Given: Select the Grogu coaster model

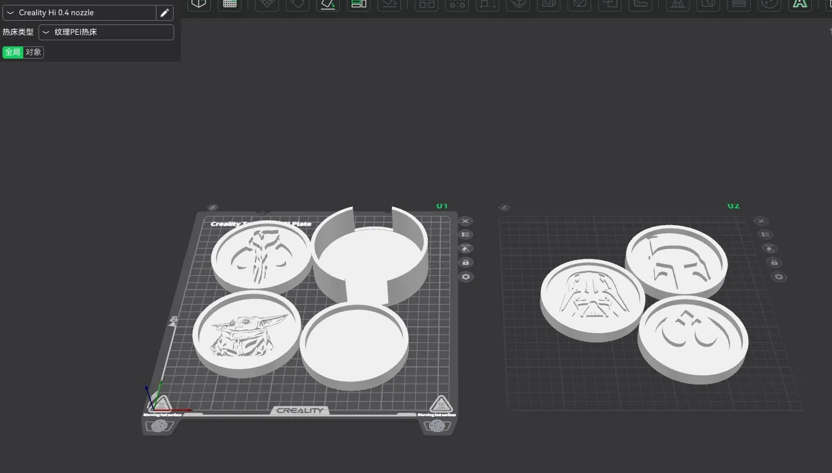Looking at the screenshot, I should [x=246, y=333].
